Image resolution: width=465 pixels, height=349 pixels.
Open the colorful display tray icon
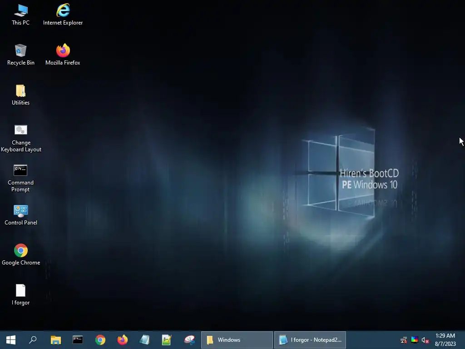[x=415, y=340]
